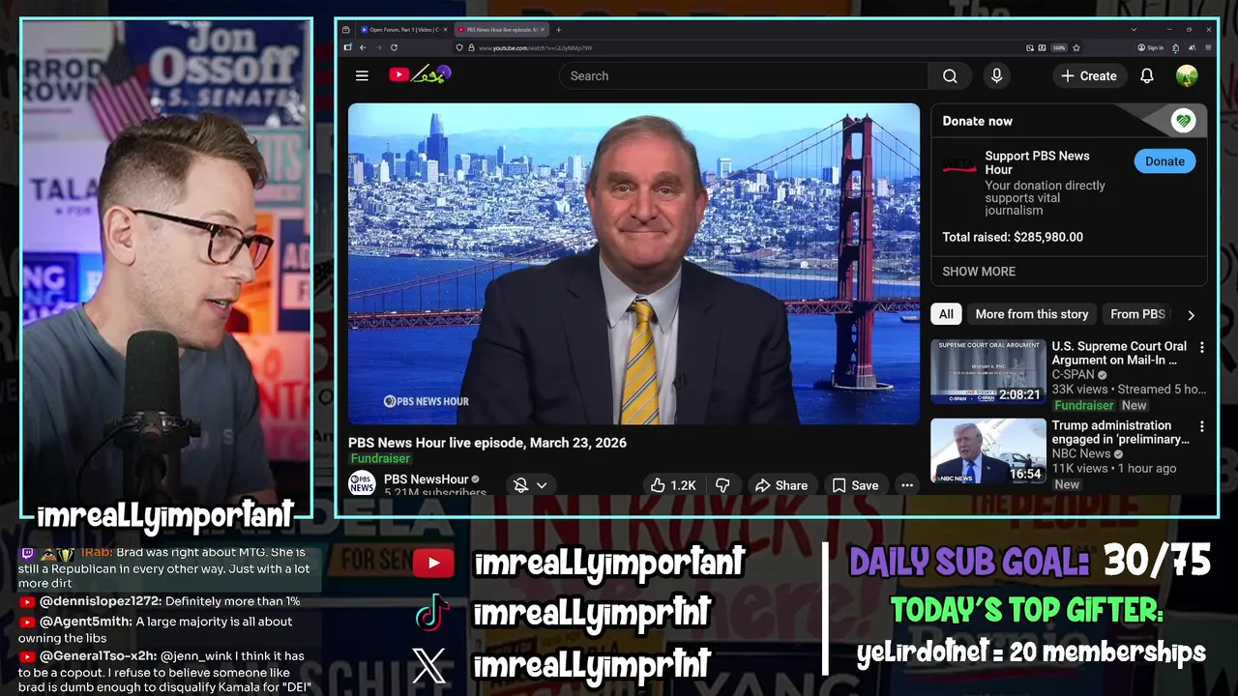The height and width of the screenshot is (696, 1238).
Task: Expand SHOW MORE in the donation panel
Action: coord(979,272)
